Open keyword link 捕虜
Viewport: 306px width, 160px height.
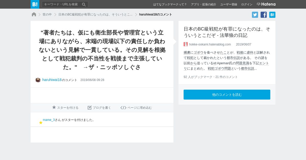(x=187, y=53)
